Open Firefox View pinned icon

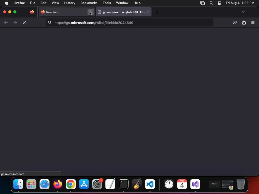coord(32,12)
